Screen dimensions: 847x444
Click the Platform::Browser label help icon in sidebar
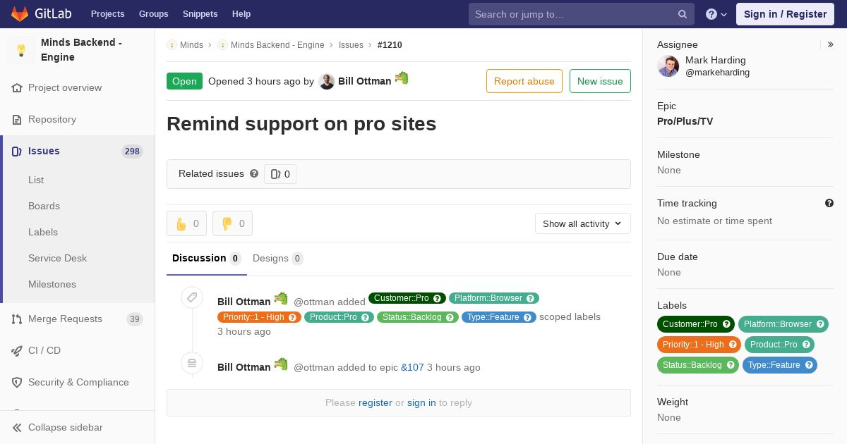tap(820, 324)
